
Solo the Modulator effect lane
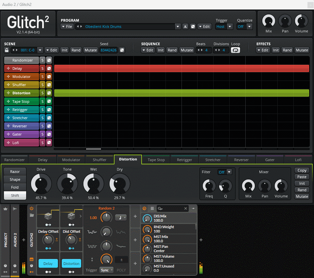(x=43, y=77)
